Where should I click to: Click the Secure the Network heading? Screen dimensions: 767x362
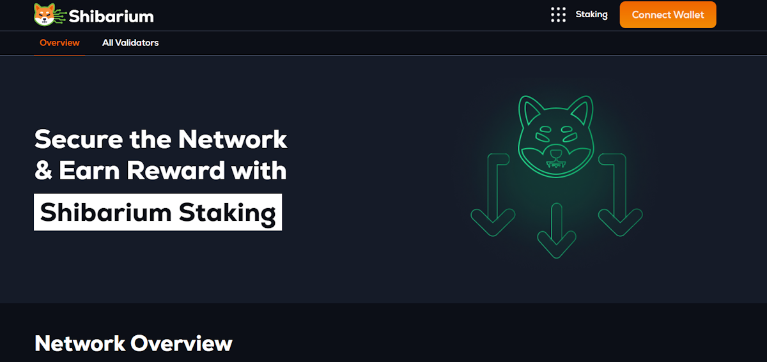[x=161, y=139]
